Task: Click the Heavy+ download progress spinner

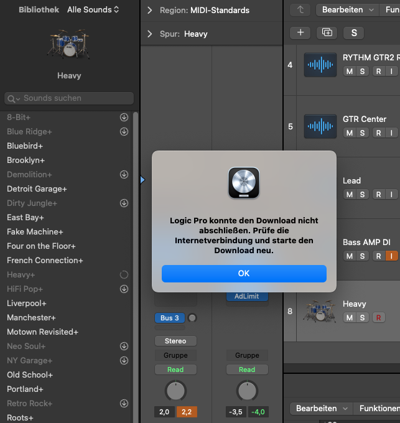Action: click(124, 274)
